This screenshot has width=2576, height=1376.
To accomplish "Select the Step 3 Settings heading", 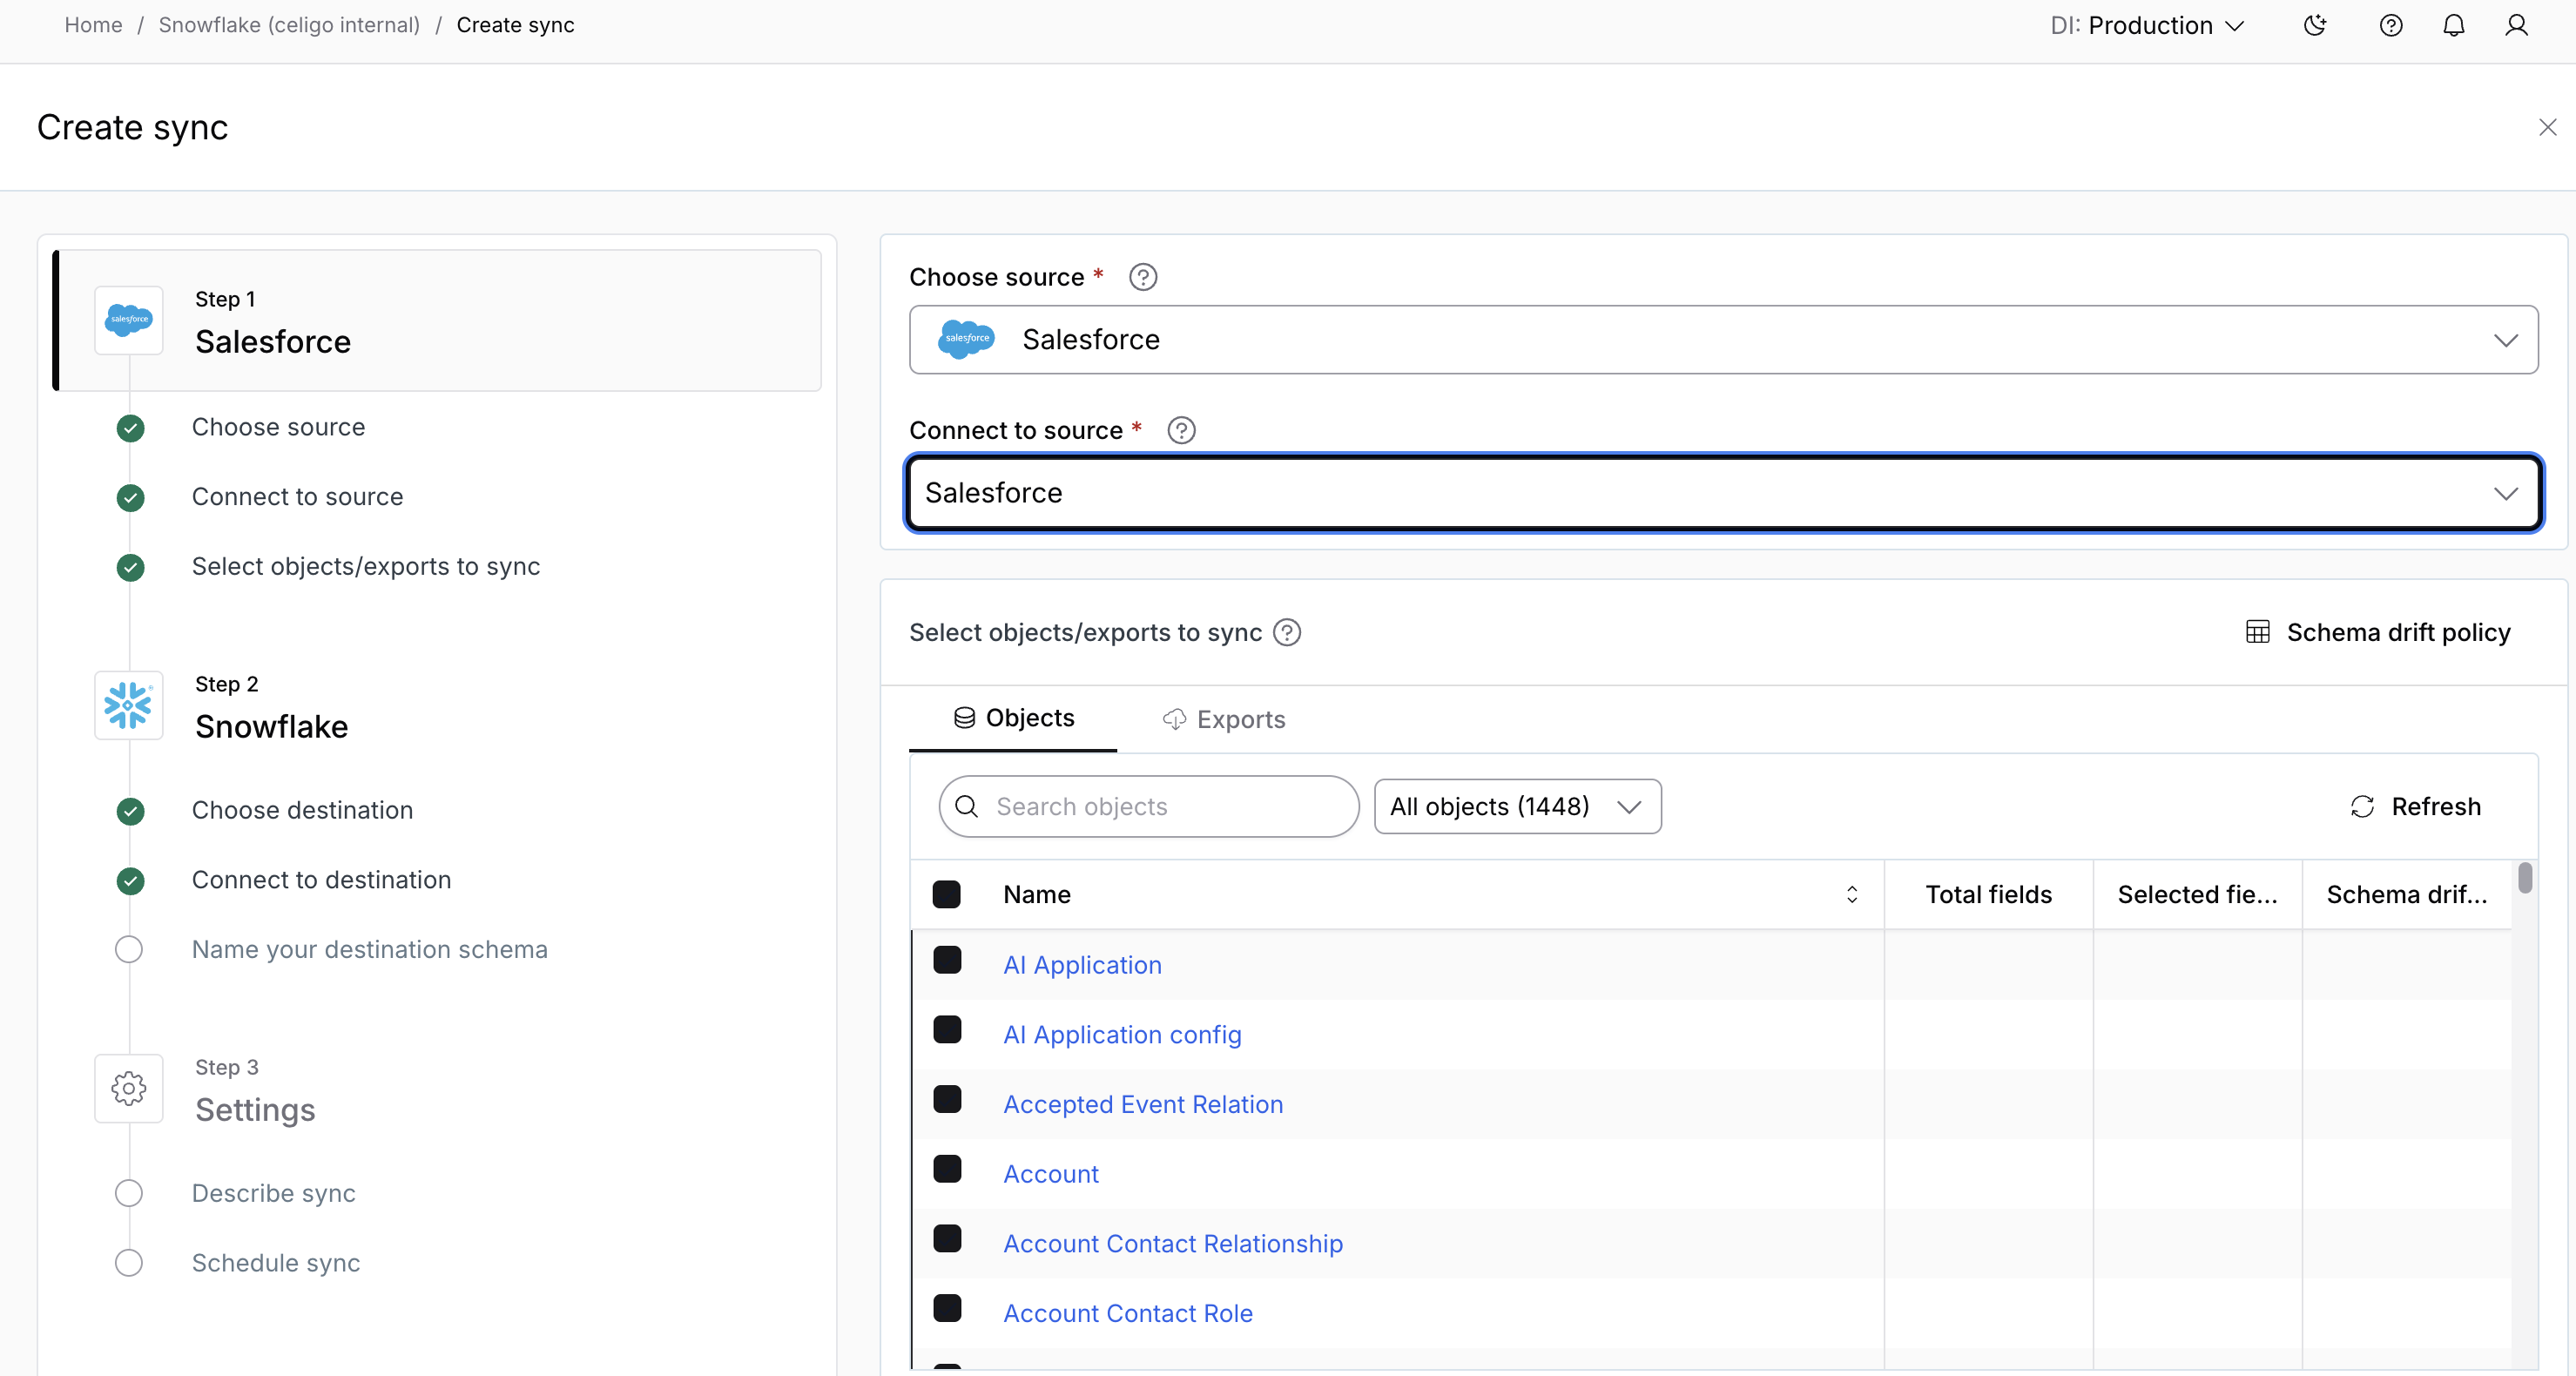I will pyautogui.click(x=255, y=1111).
